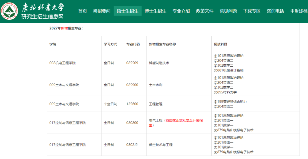Click the 研究生招生信息网 site name
308x159 pixels.
pyautogui.click(x=42, y=17)
